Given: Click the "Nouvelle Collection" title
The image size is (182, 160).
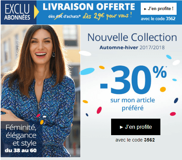Looking at the screenshot, I should click(x=132, y=37).
